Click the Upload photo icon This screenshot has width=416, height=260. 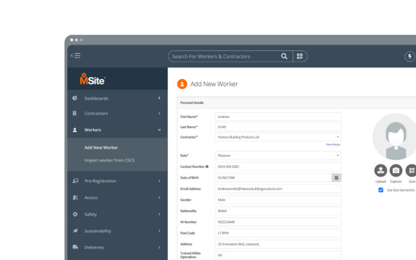[x=380, y=170]
